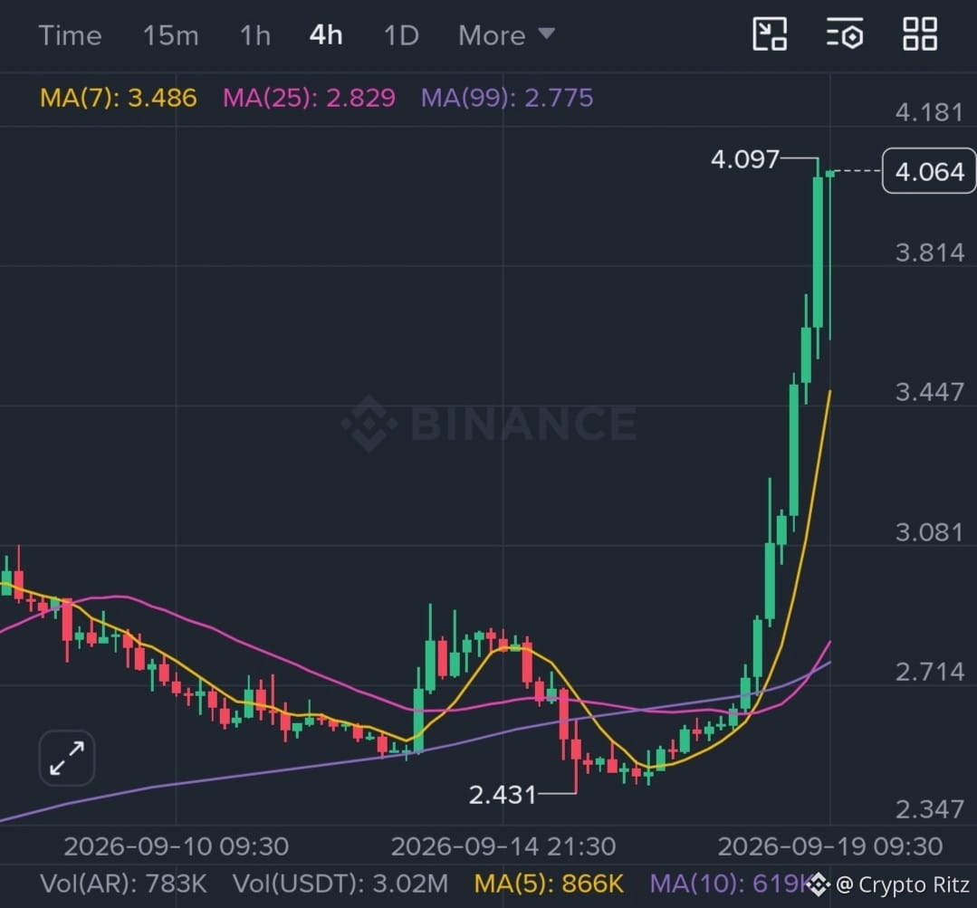Click the More dropdown arrow

coord(546,33)
